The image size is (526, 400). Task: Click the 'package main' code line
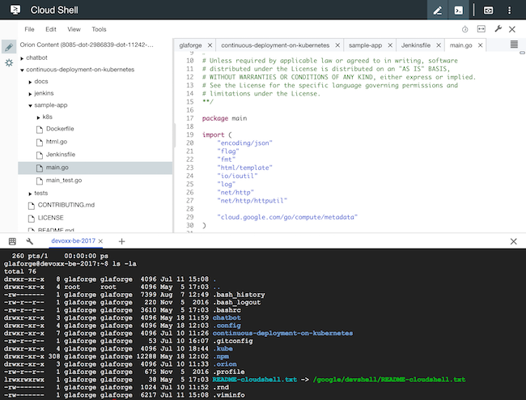[x=224, y=118]
